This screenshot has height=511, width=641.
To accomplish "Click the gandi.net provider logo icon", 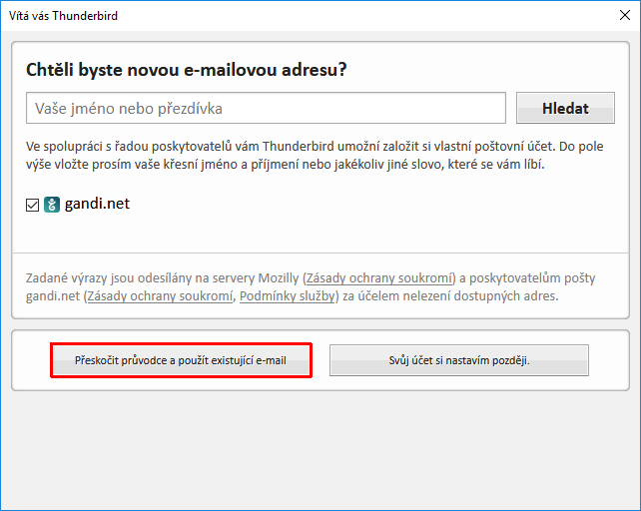I will 52,205.
